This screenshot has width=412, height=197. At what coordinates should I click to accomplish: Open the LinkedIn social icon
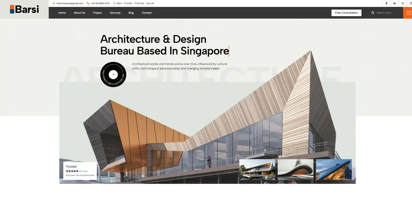394,3
